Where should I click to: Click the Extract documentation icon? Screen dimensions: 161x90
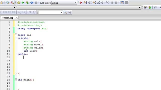150,7
